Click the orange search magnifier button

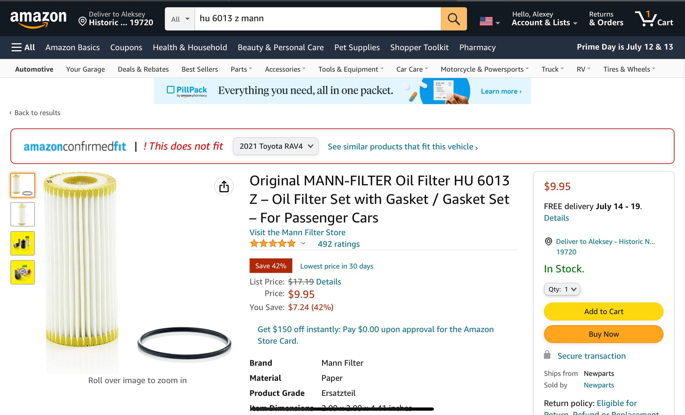[x=453, y=19]
